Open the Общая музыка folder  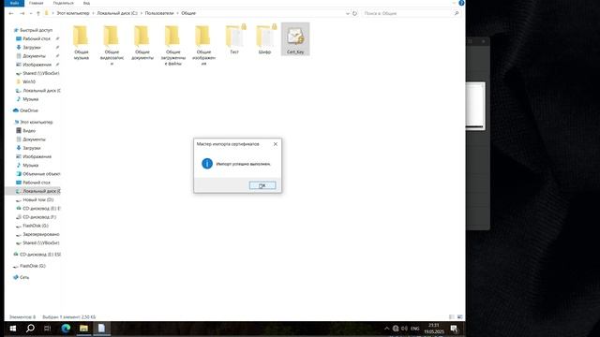tap(82, 42)
